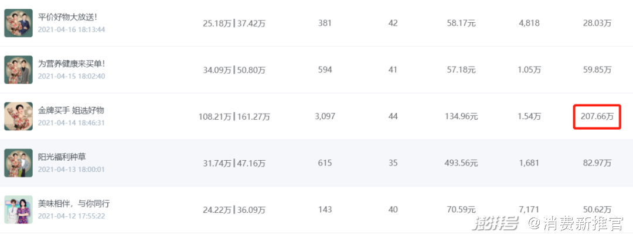The width and height of the screenshot is (633, 235).
Task: Select the 82.97万 sales figure
Action: click(x=597, y=163)
